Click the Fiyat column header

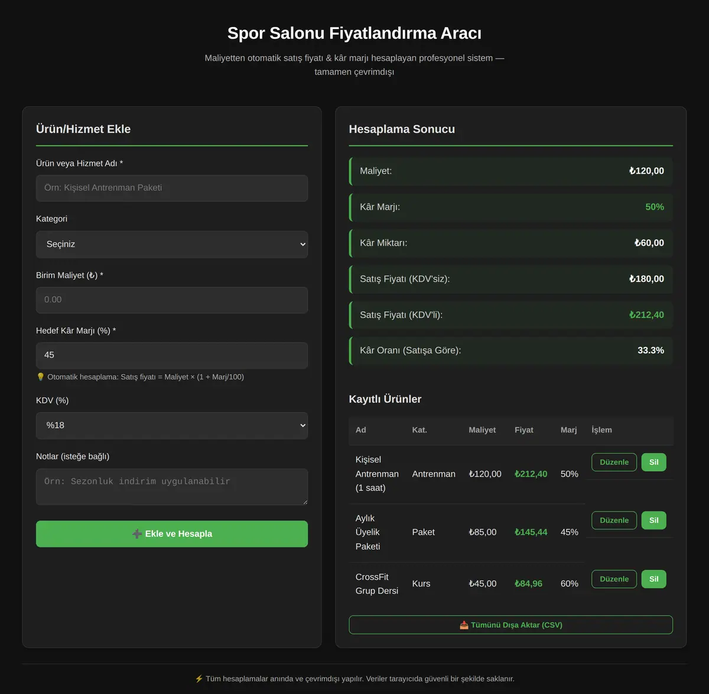(x=524, y=430)
